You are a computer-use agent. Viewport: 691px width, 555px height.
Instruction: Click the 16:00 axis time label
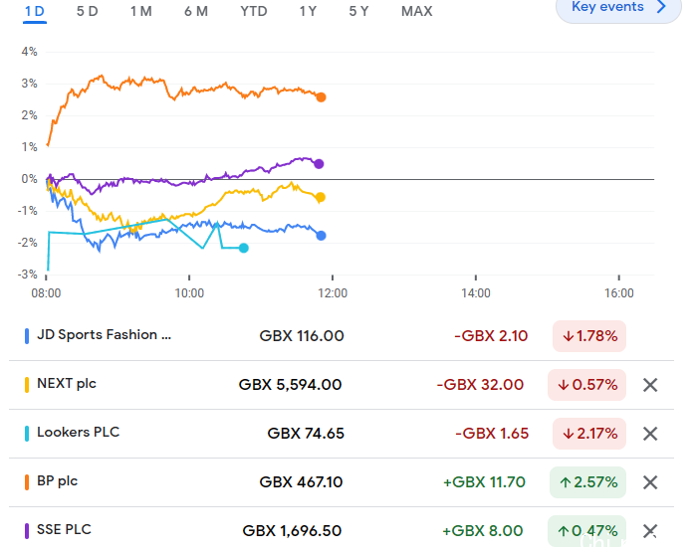pos(619,293)
